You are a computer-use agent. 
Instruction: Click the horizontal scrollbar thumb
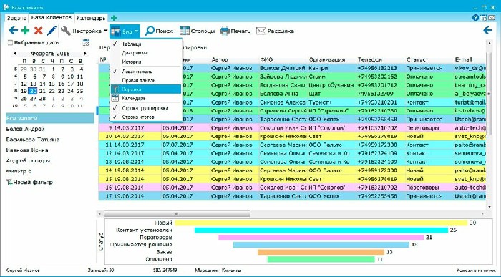(177, 213)
